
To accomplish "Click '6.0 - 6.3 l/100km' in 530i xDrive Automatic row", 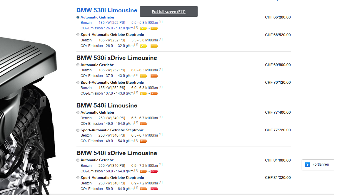I will [x=145, y=70].
